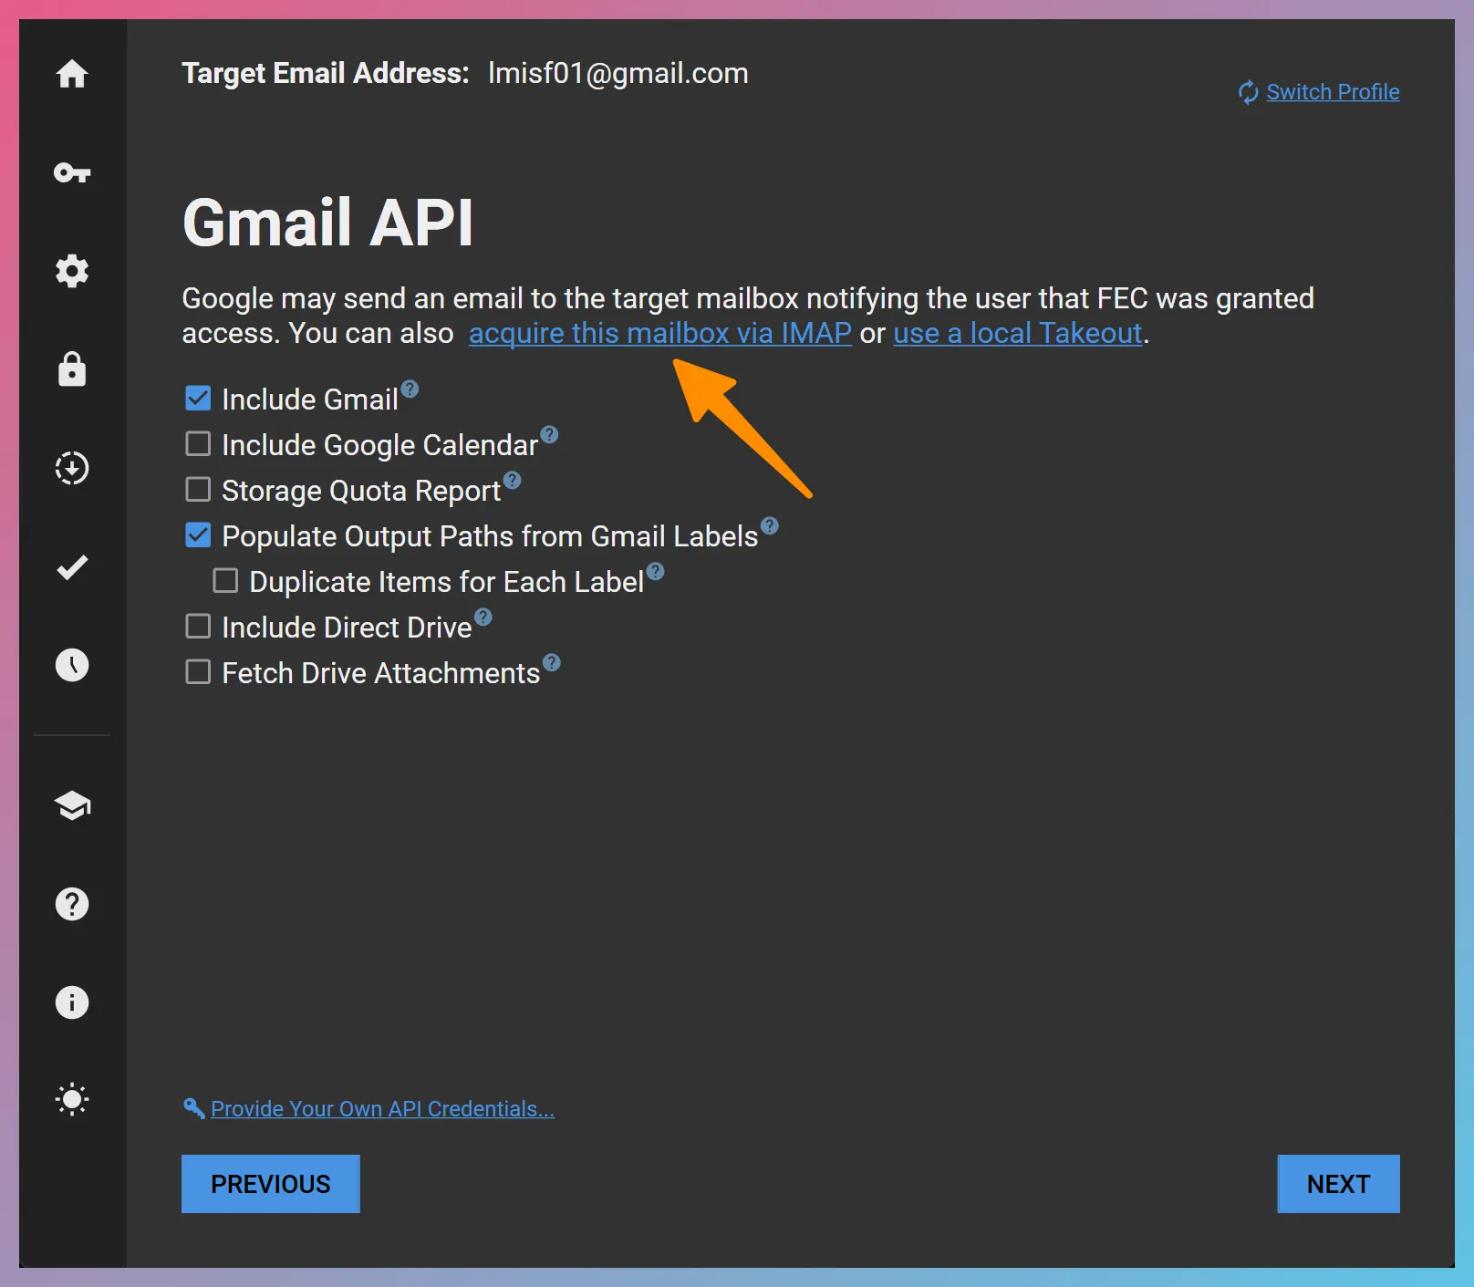Image resolution: width=1474 pixels, height=1287 pixels.
Task: Click the info icon in the sidebar
Action: [x=72, y=1002]
